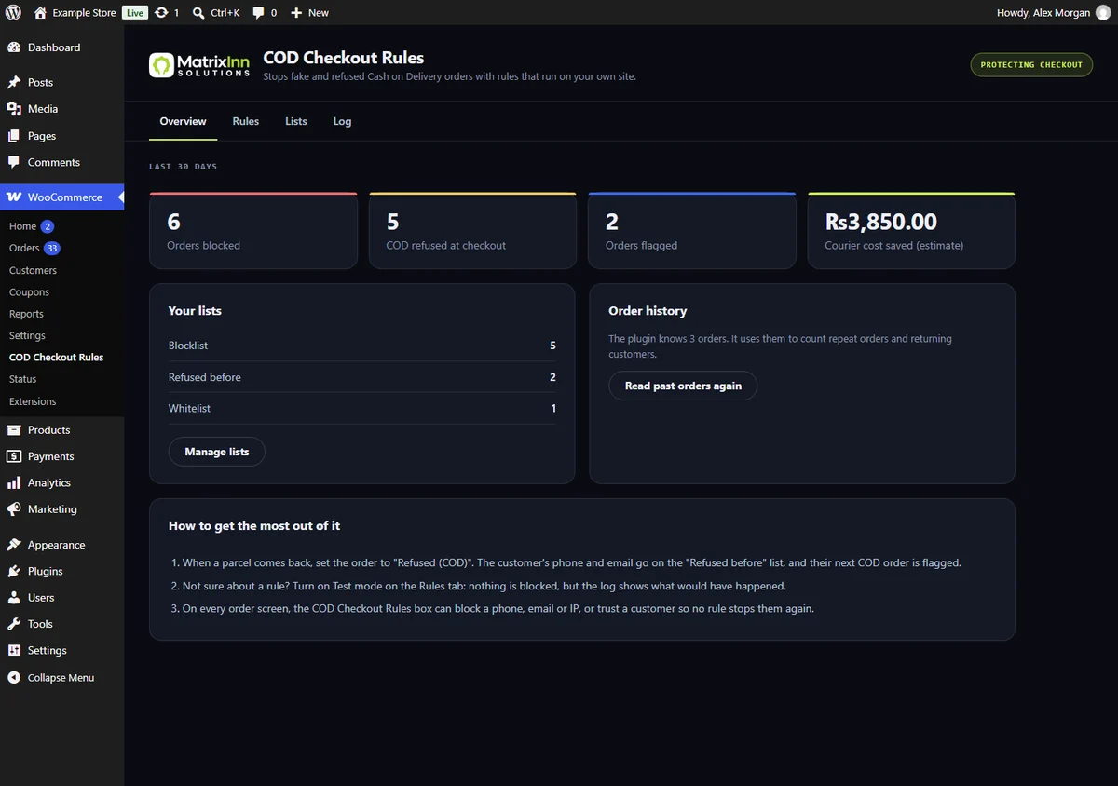
Task: Open the Orders submenu item
Action: 24,249
